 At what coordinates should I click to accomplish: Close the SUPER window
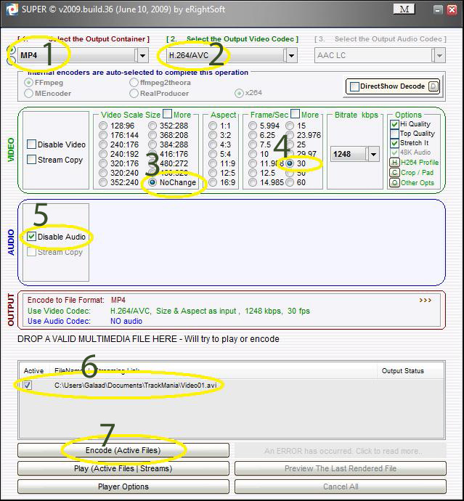[452, 10]
